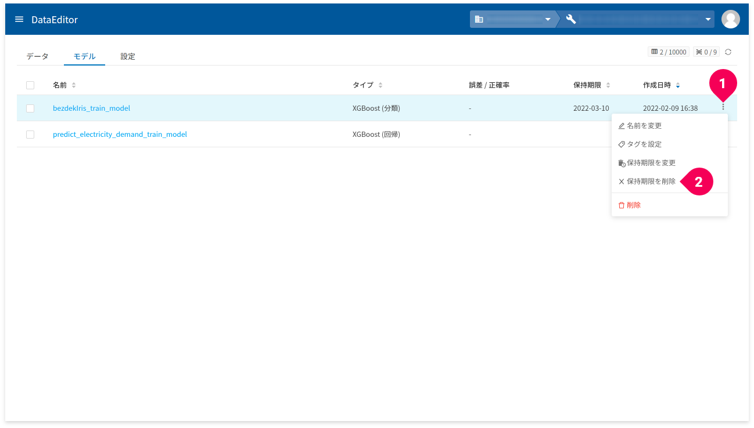
Task: Click the 2 / 10000 data count badge
Action: point(669,52)
